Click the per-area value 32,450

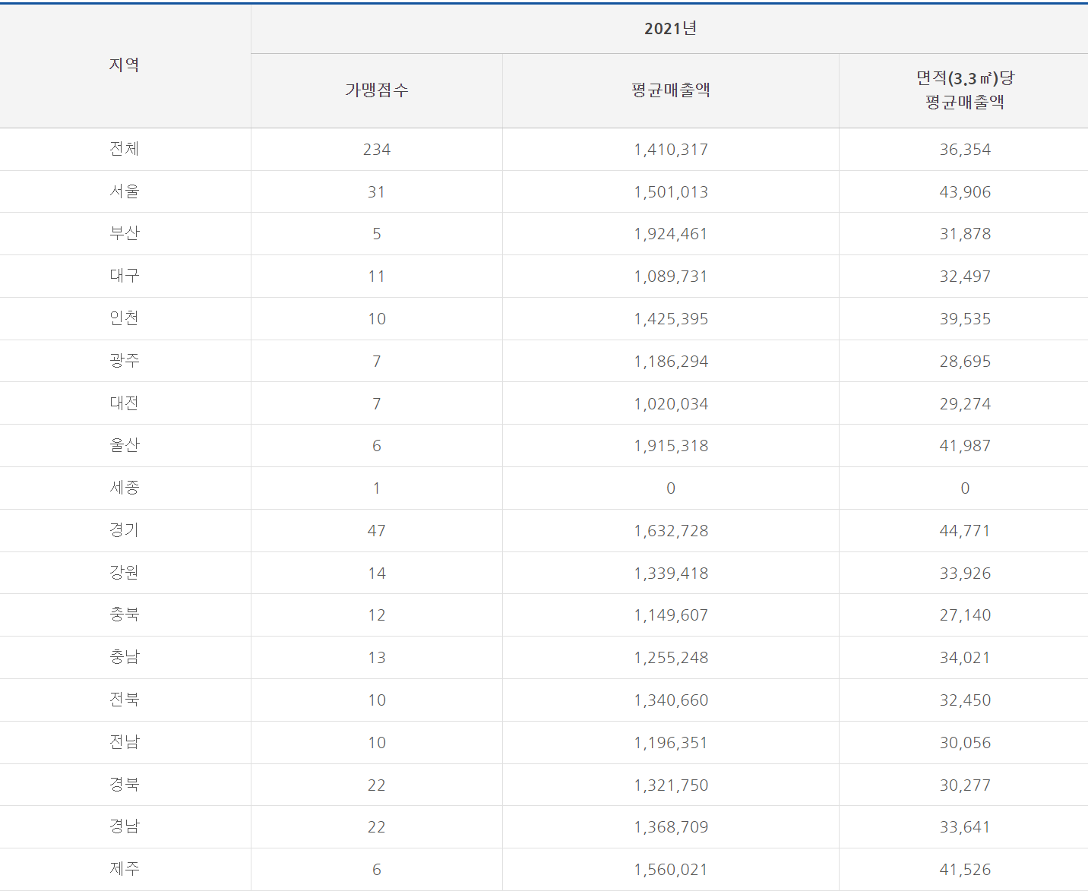965,700
